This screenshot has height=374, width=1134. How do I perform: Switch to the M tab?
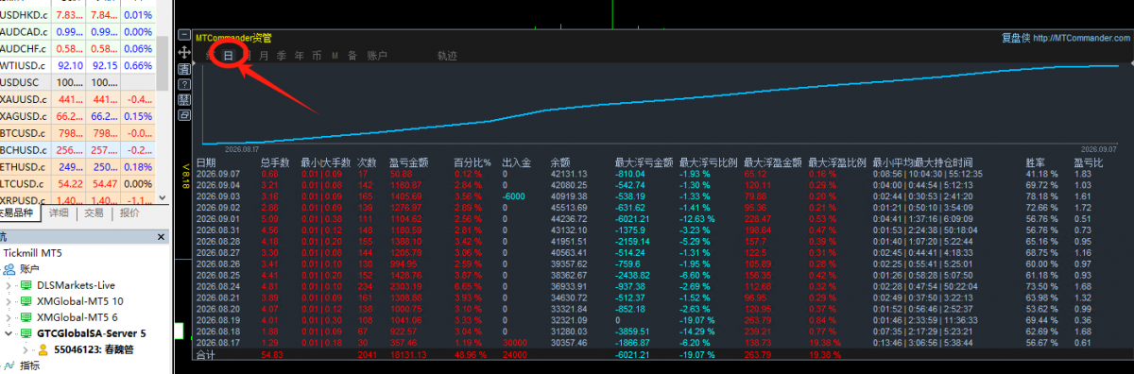335,56
